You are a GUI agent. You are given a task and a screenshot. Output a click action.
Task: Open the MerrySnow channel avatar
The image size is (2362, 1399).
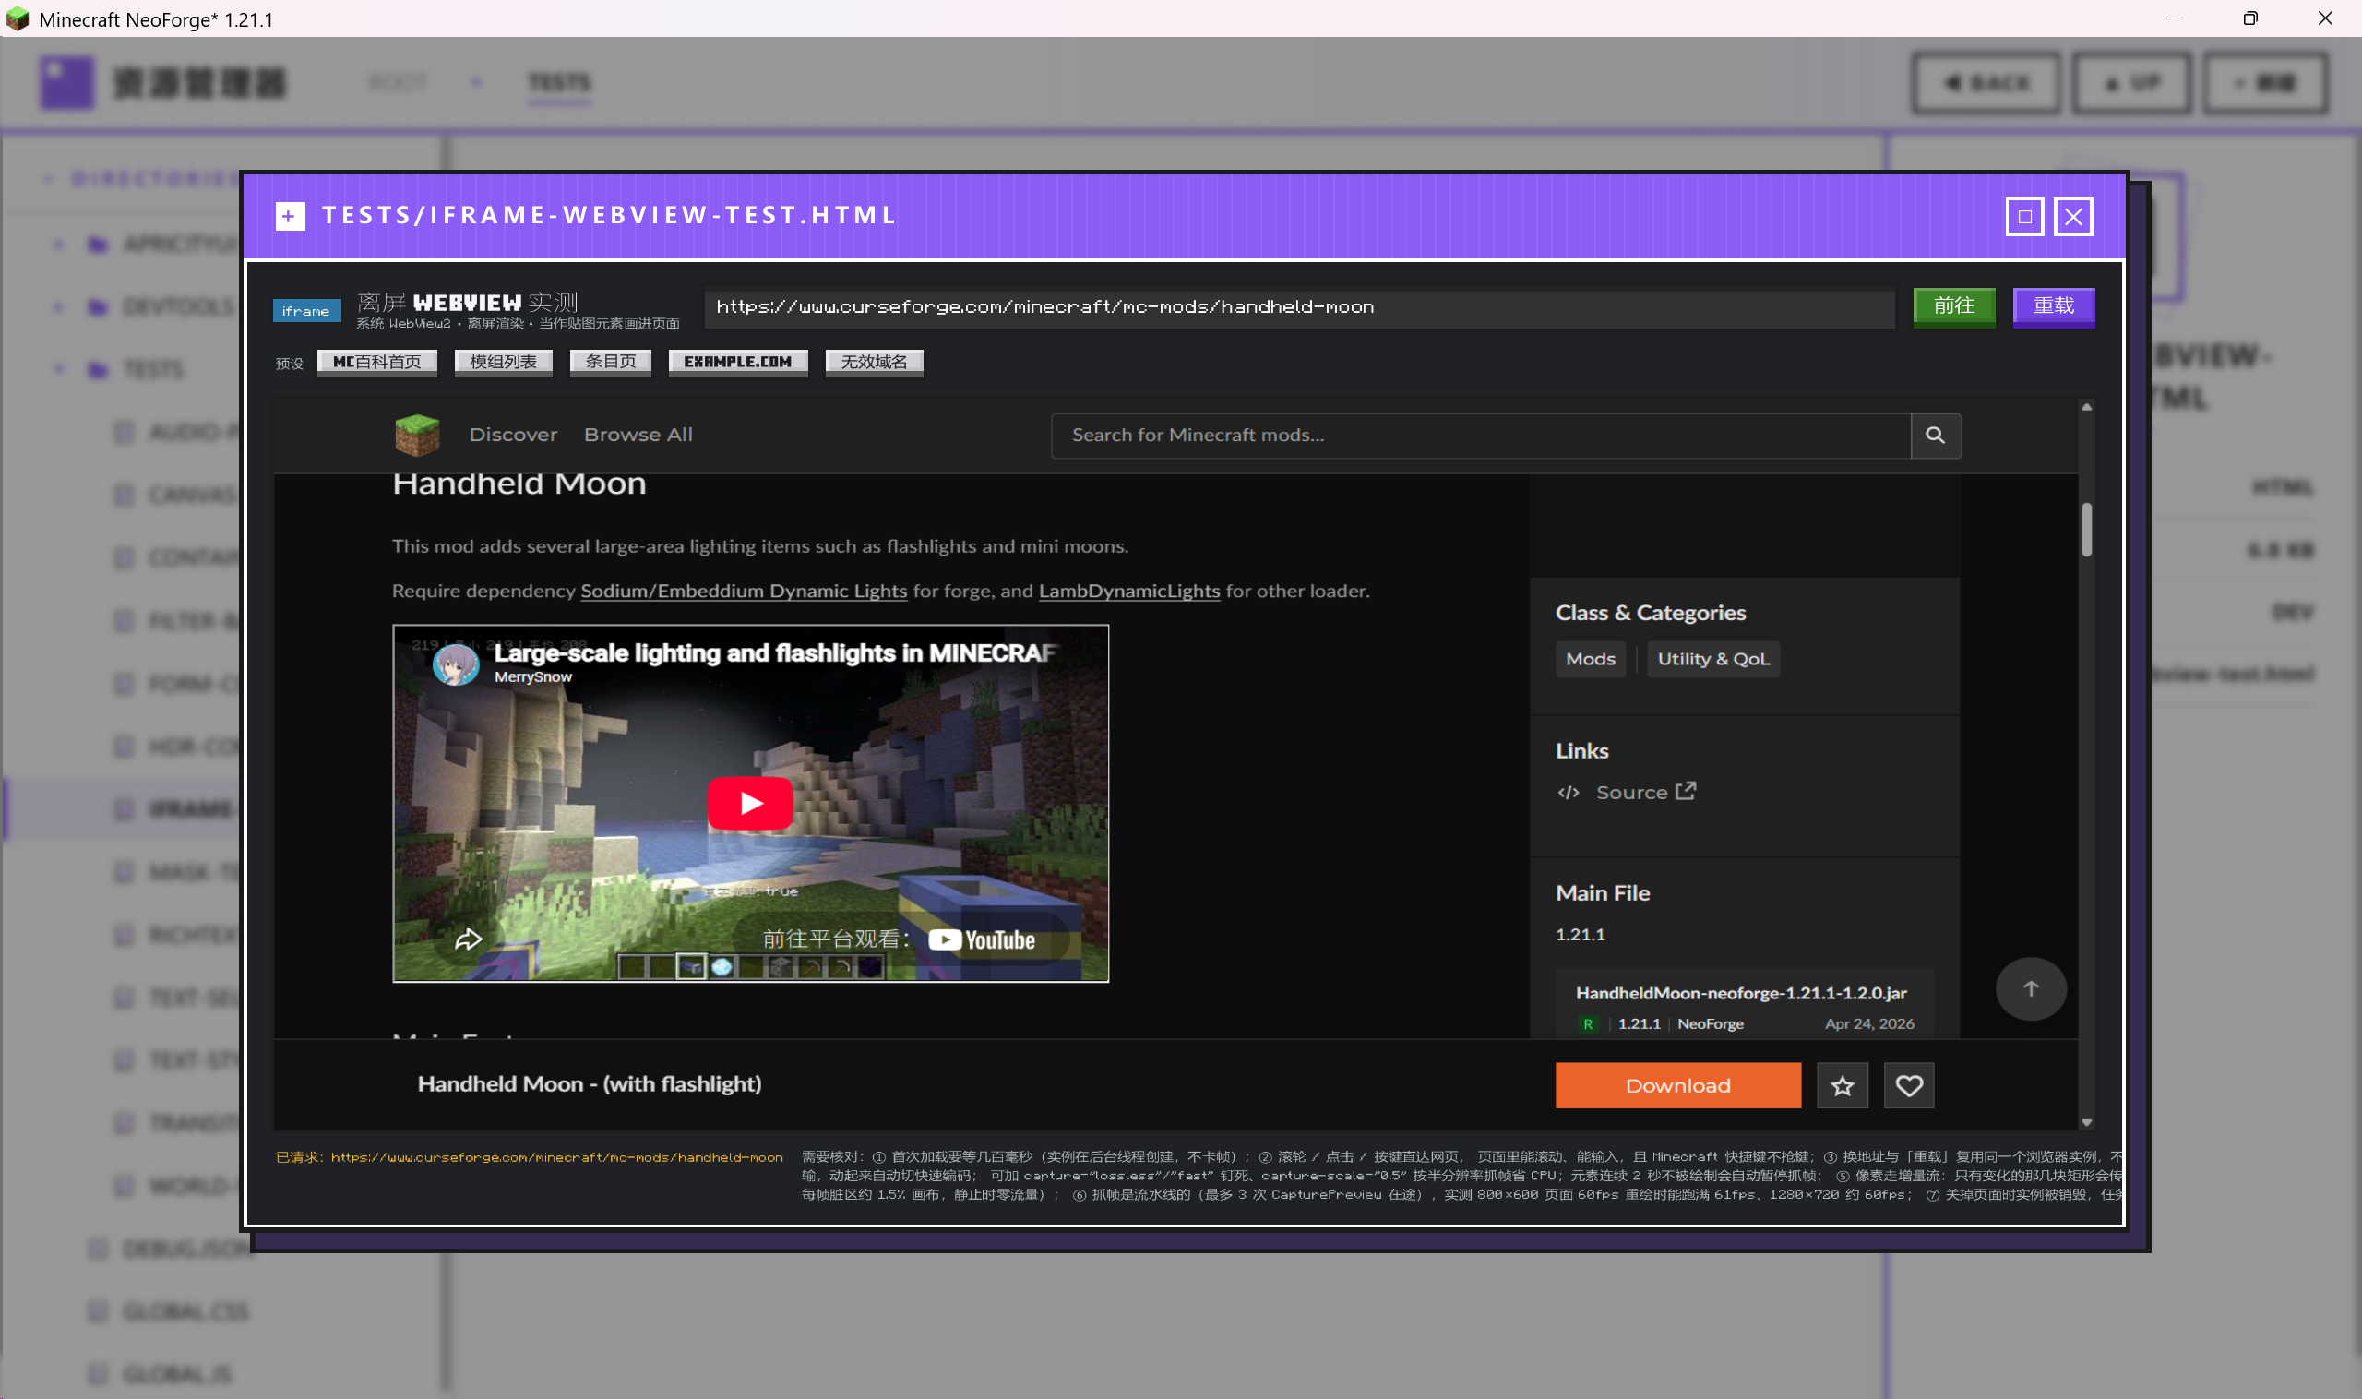click(455, 664)
